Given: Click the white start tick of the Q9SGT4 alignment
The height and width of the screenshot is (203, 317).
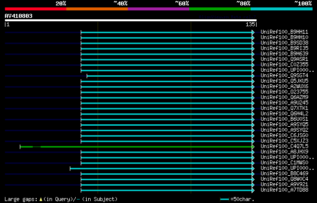Looking at the screenshot, I should (x=87, y=76).
